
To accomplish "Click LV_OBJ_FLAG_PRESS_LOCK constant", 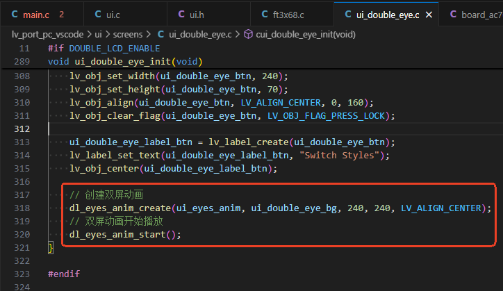I will [326, 115].
